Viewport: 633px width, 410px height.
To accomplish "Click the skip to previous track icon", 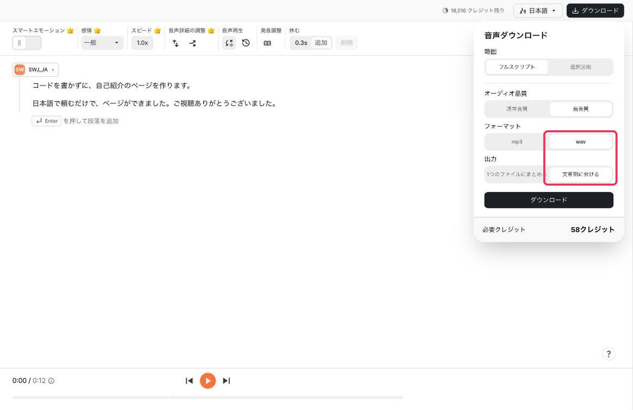I will point(189,381).
